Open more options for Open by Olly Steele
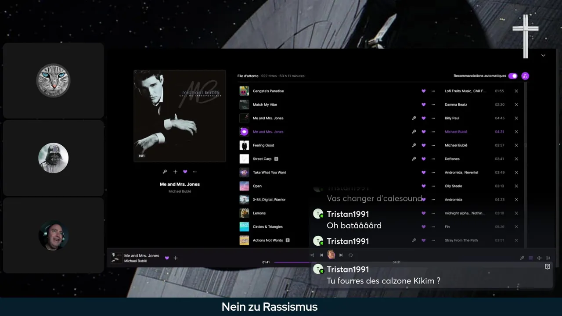 (x=433, y=186)
